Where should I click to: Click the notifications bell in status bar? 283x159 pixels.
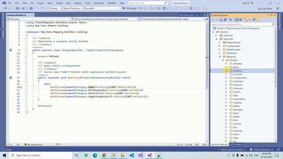point(279,149)
